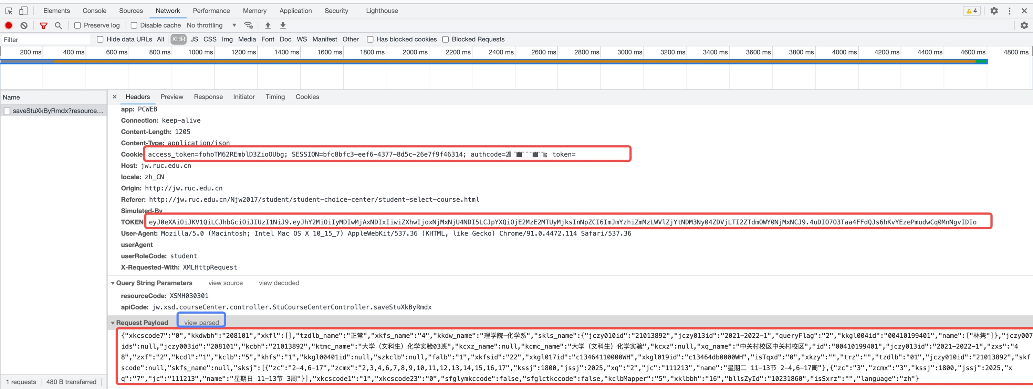Toggle the filter funnel icon
Viewport: 1033px width, 389px height.
[x=43, y=26]
